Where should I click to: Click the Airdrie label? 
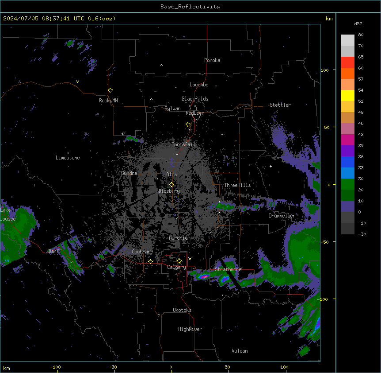point(179,238)
